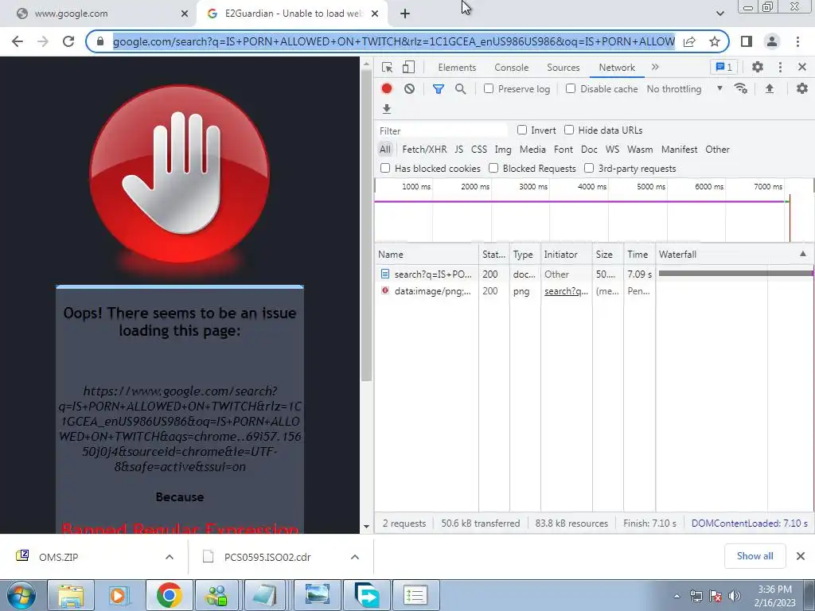Click Show all downloads
This screenshot has width=815, height=611.
[x=755, y=556]
